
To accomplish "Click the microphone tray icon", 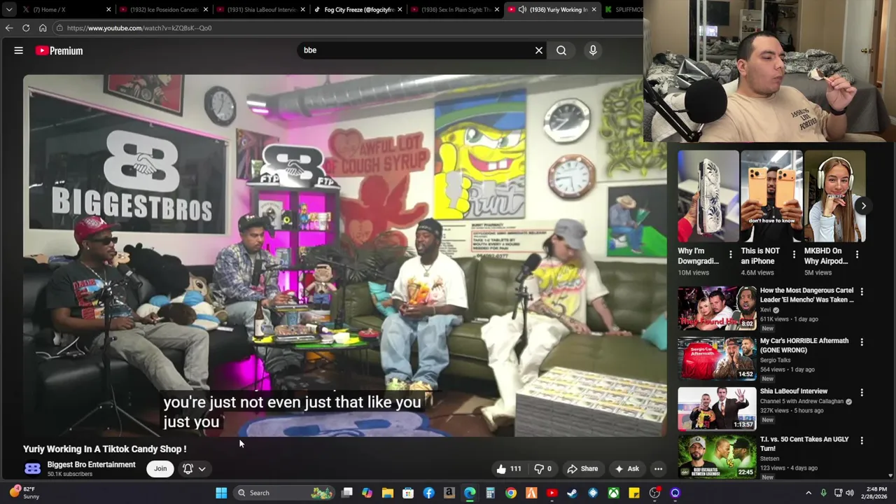I will [823, 493].
